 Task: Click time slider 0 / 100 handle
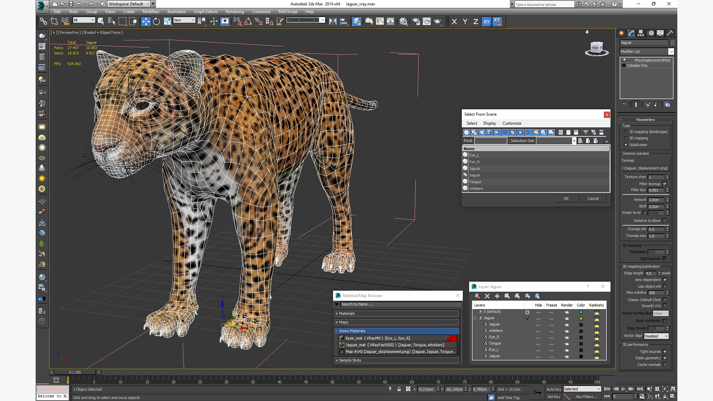[75, 372]
